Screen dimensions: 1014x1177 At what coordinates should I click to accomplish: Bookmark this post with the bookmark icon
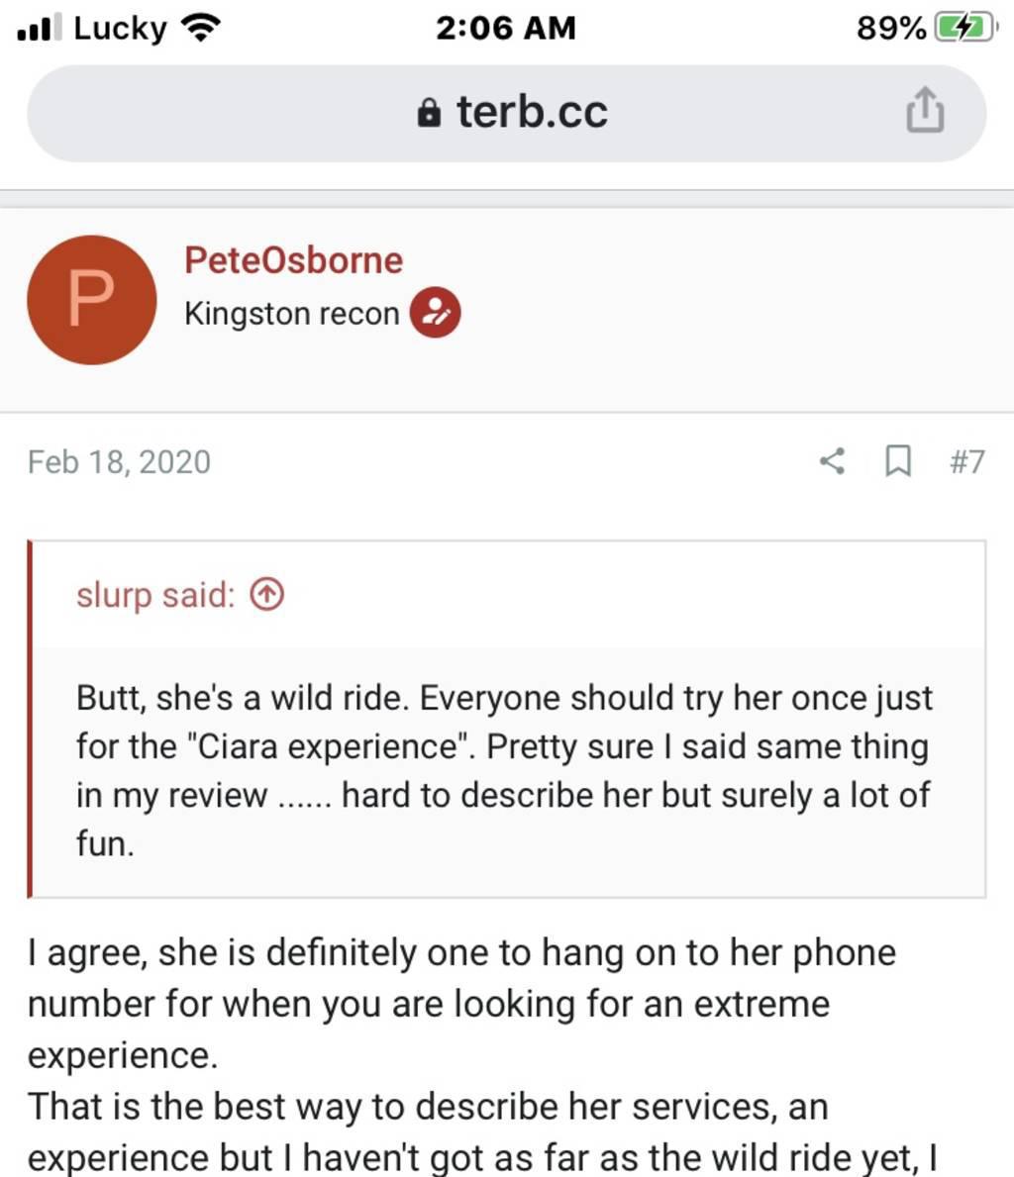pyautogui.click(x=897, y=460)
